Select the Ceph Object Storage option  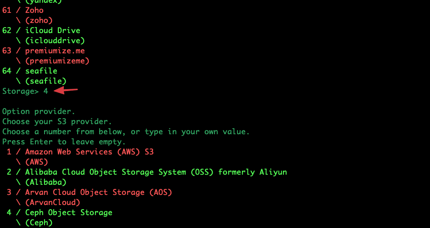point(68,212)
